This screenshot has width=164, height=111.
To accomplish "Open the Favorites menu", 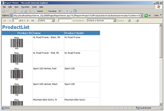I will 25,7.
